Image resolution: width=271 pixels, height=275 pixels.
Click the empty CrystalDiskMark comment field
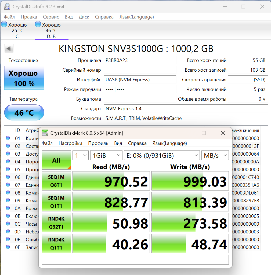coord(135,259)
